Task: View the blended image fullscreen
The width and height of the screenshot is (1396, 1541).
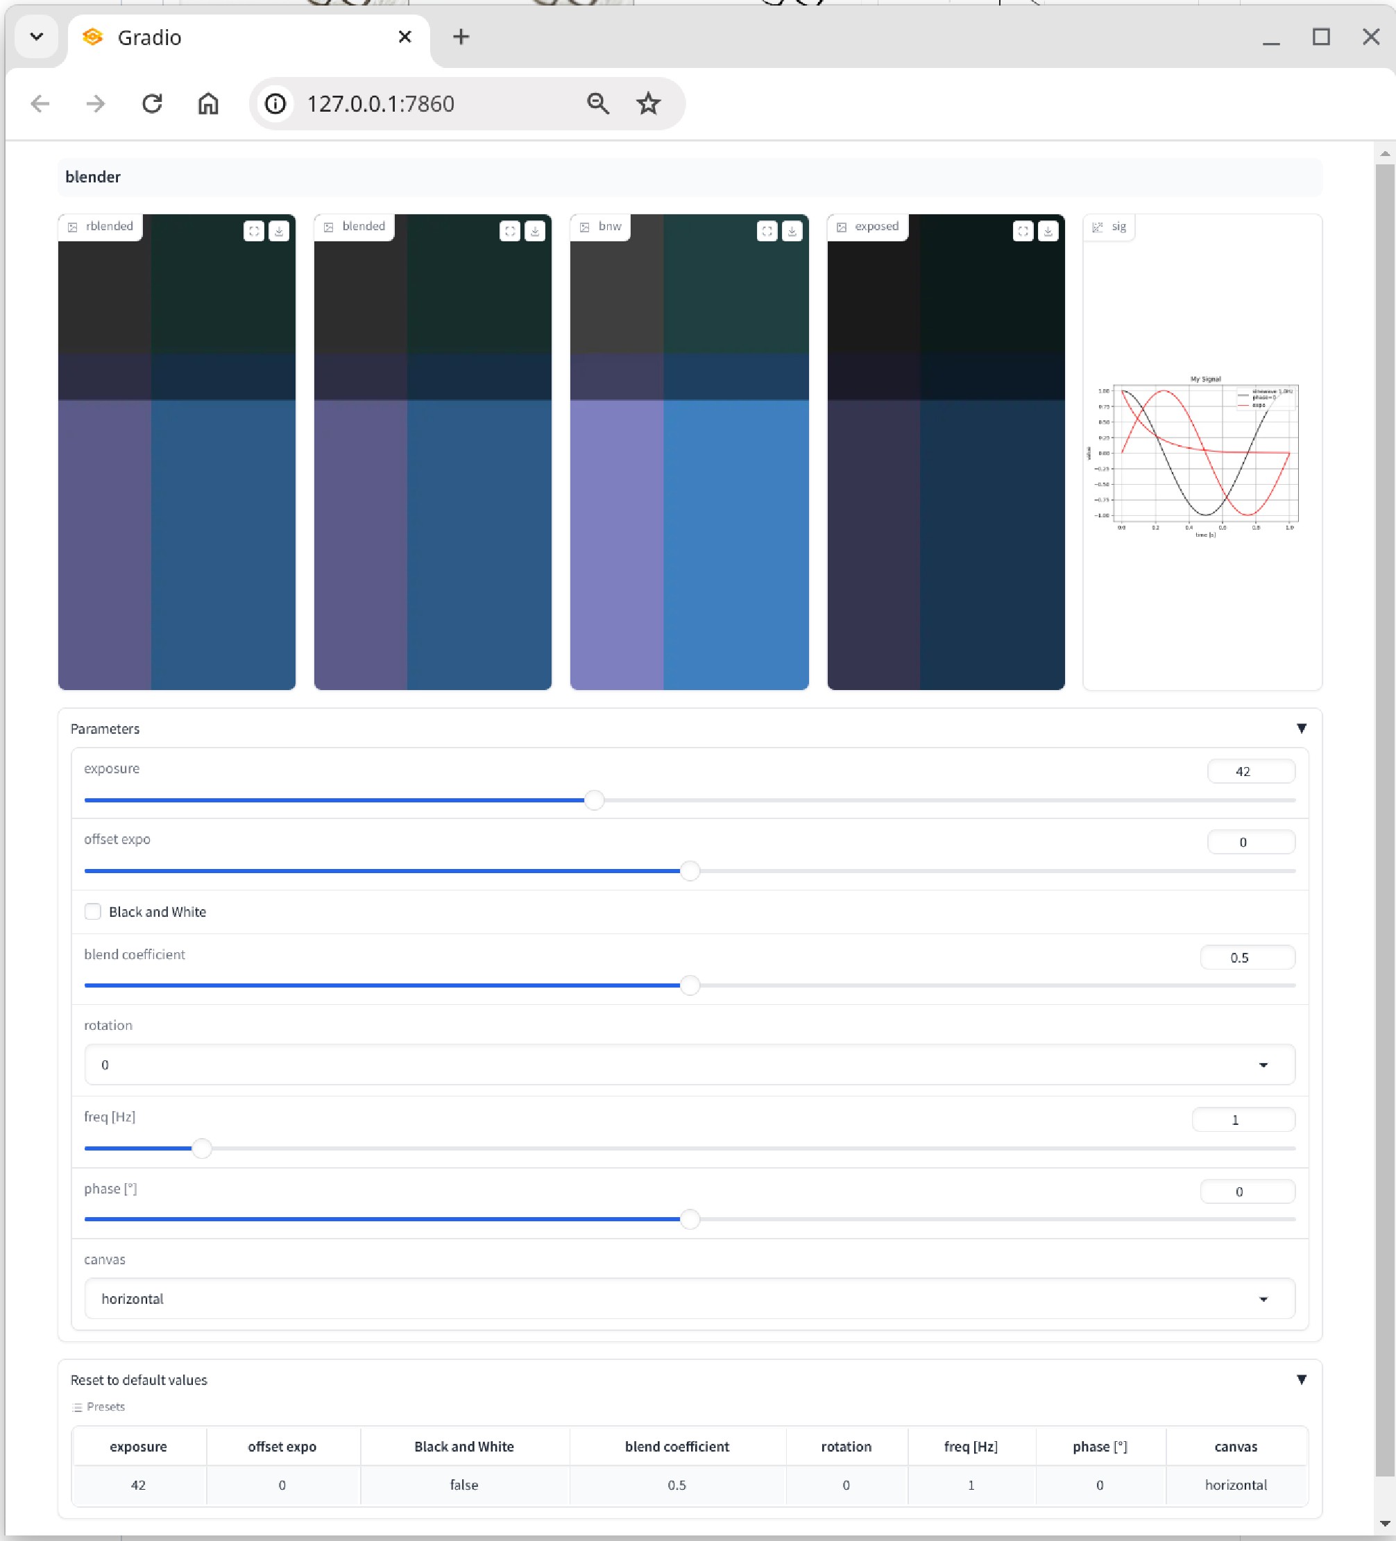Action: tap(510, 231)
